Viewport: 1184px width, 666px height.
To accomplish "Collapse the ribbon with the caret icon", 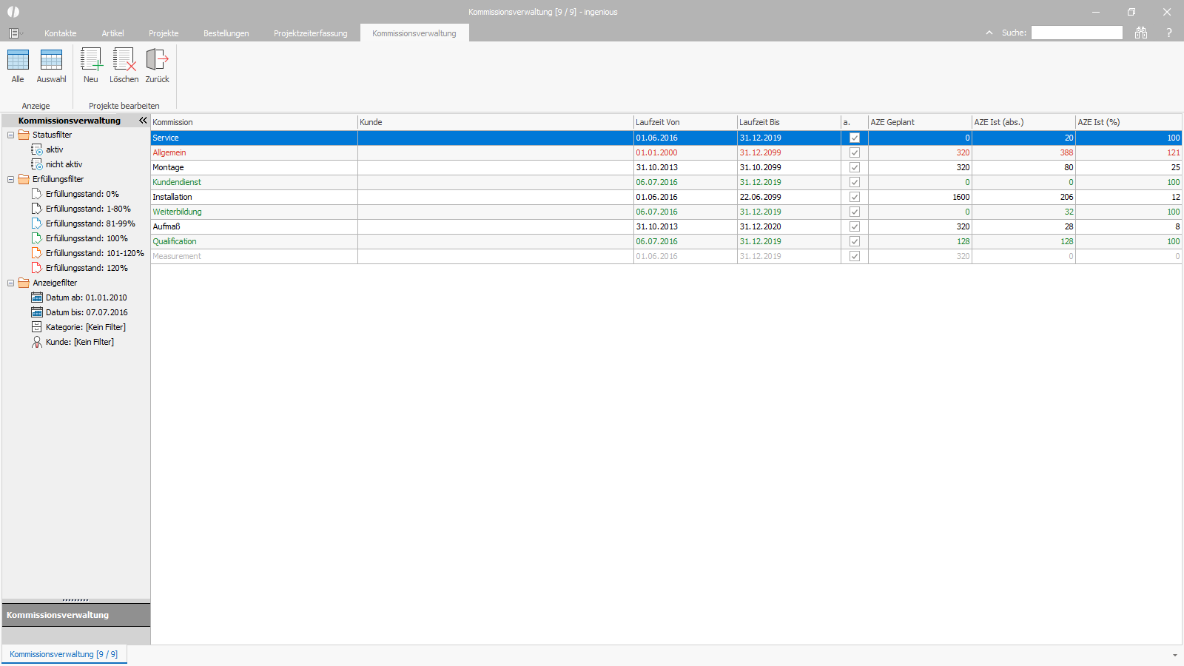I will [989, 33].
